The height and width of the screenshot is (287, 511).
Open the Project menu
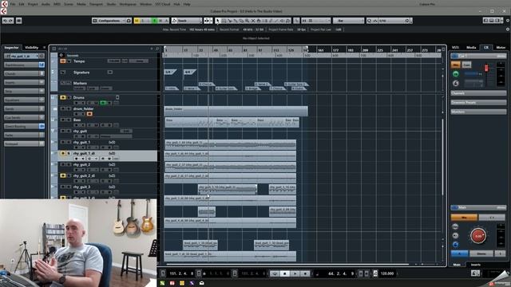[x=33, y=4]
